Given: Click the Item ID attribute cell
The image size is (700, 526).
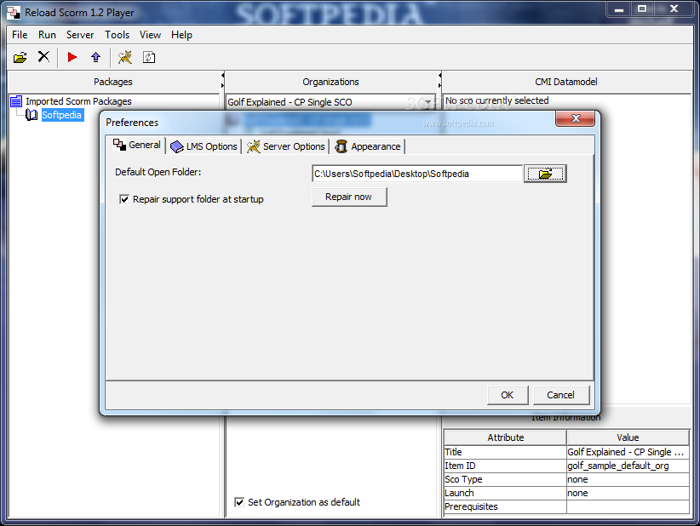Looking at the screenshot, I should pyautogui.click(x=505, y=466).
